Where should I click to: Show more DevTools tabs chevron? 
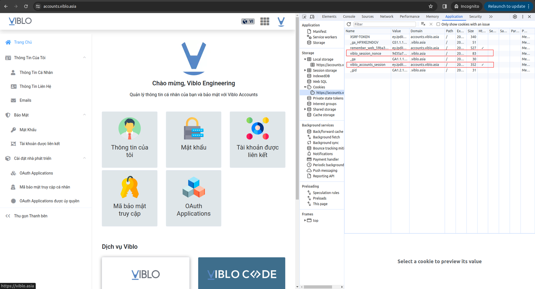tap(491, 16)
